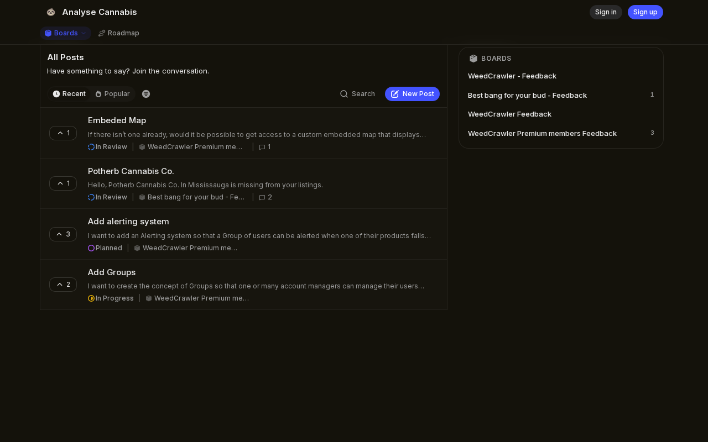The height and width of the screenshot is (442, 708).
Task: Click the Search magnifier icon
Action: tap(344, 94)
